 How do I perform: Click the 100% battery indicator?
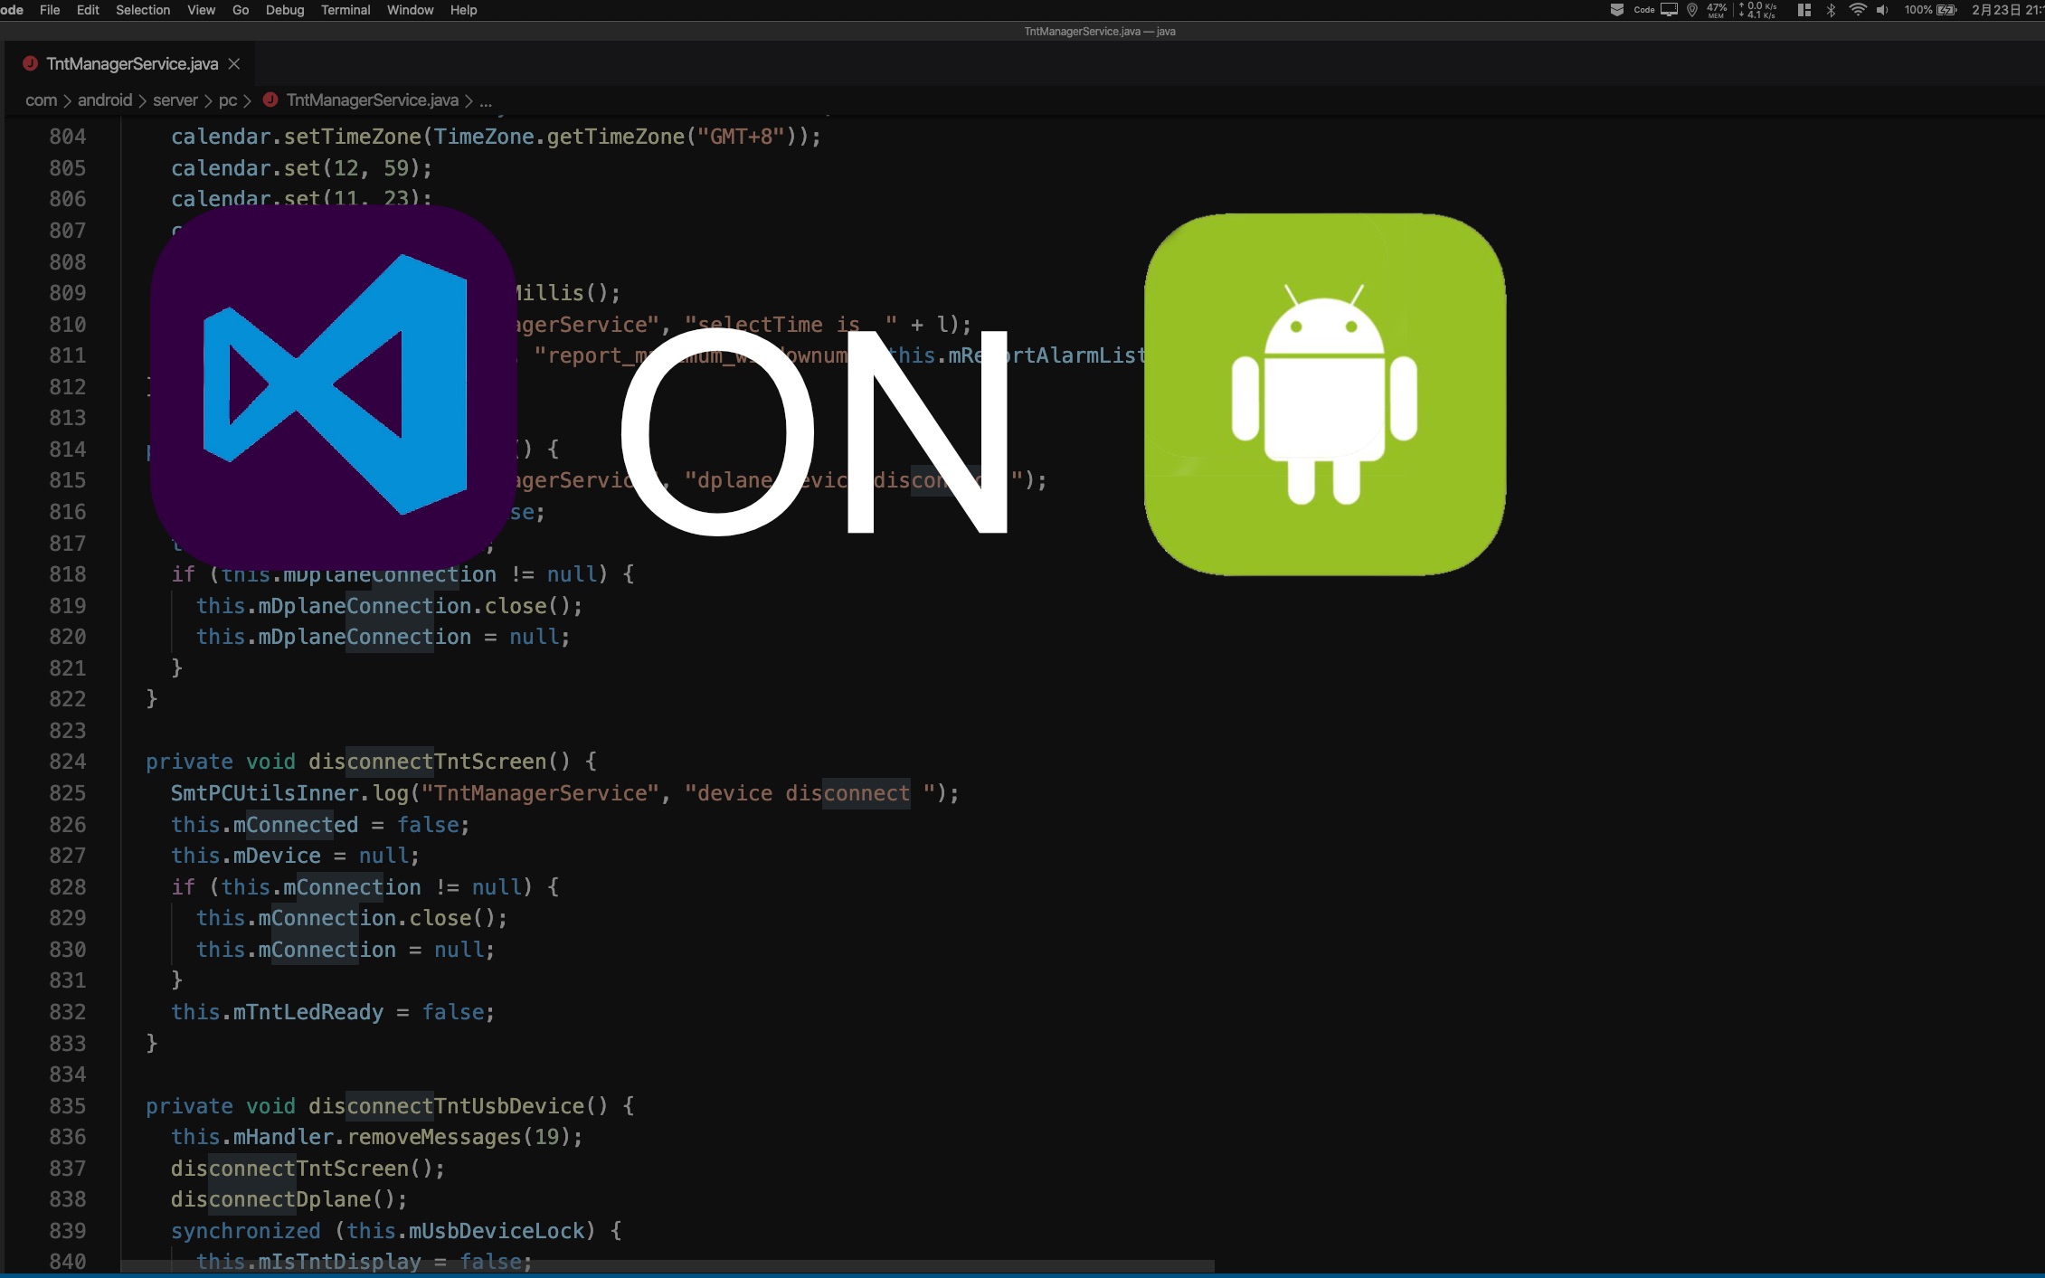tap(1919, 10)
